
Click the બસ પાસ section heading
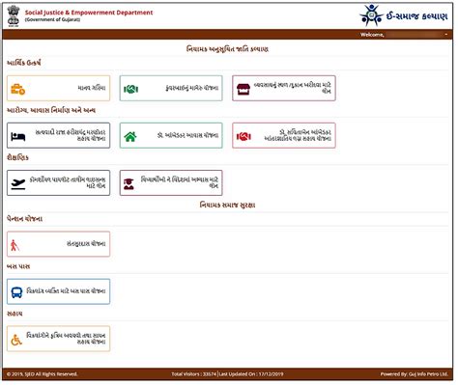[x=18, y=266]
